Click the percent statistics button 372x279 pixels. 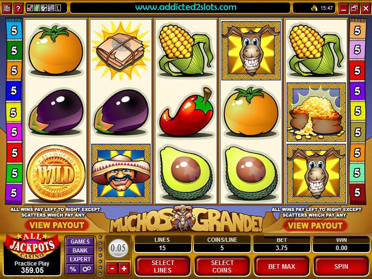(x=73, y=269)
